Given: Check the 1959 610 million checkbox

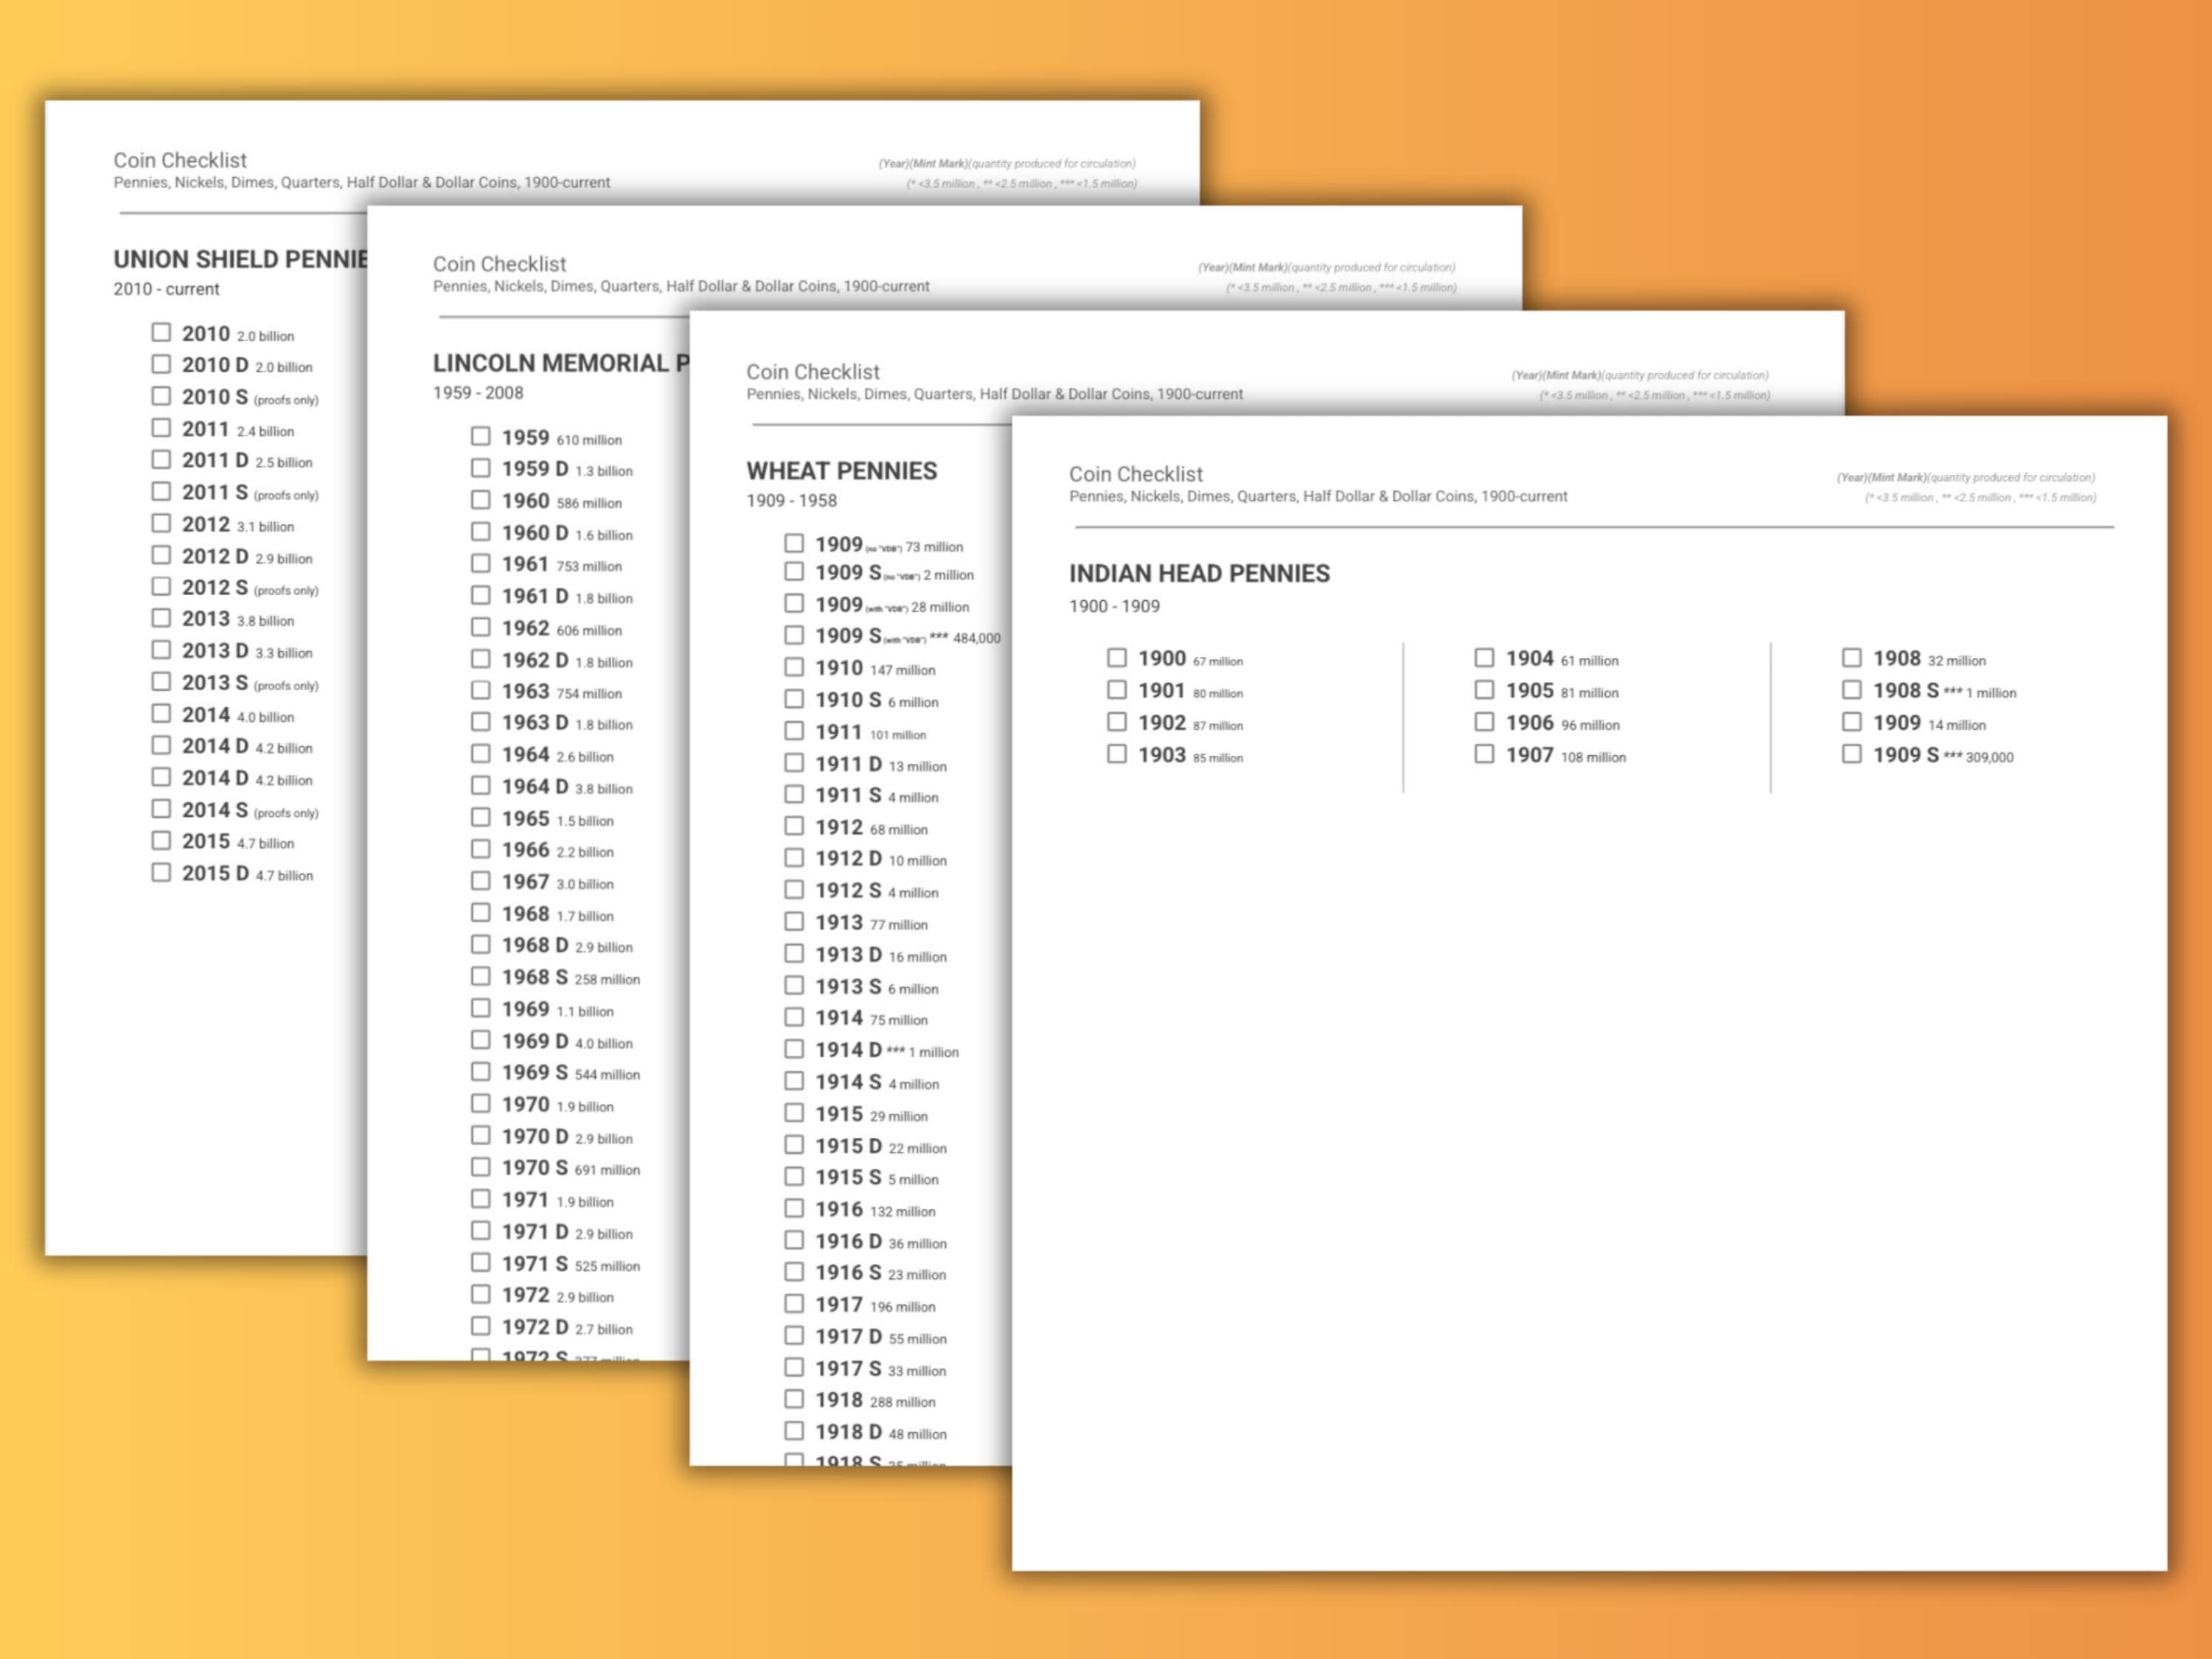Looking at the screenshot, I should point(480,436).
